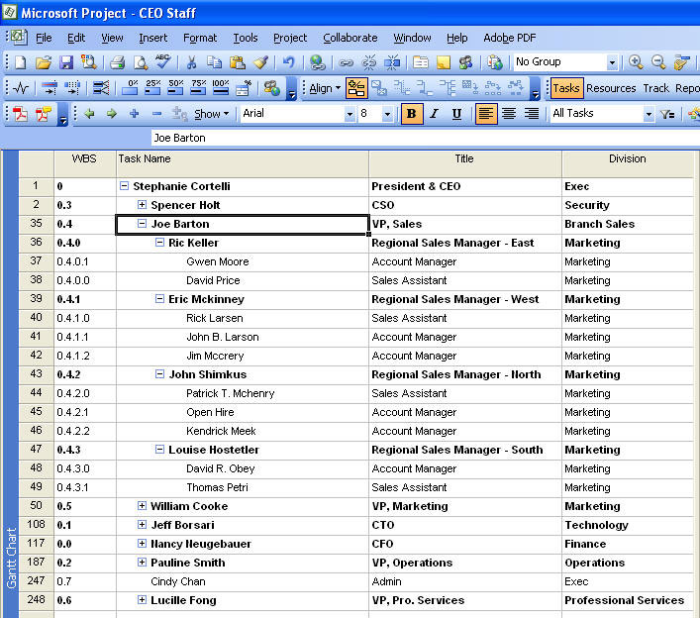Open the Adobe PDF menu

(509, 38)
